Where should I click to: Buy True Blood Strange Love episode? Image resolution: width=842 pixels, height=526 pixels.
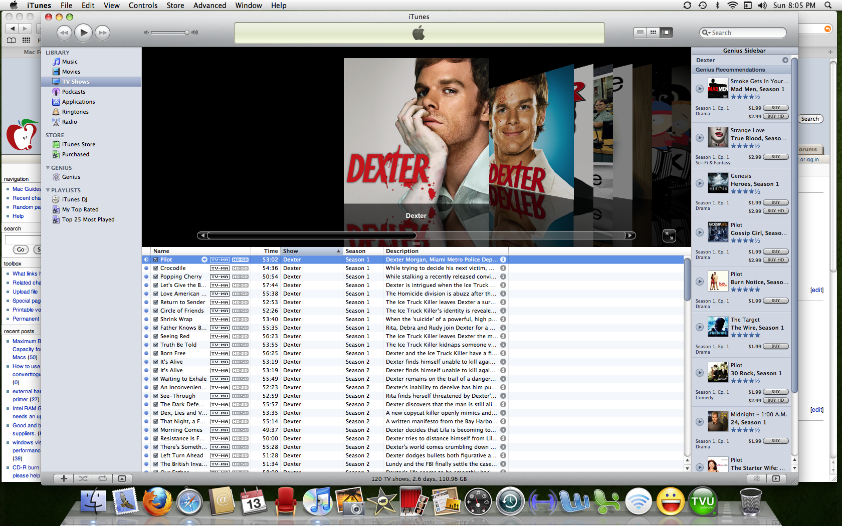775,157
